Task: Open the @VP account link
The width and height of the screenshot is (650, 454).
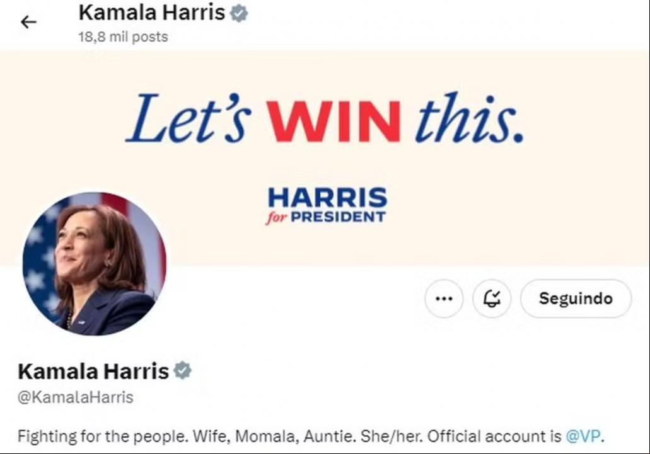Action: point(583,436)
